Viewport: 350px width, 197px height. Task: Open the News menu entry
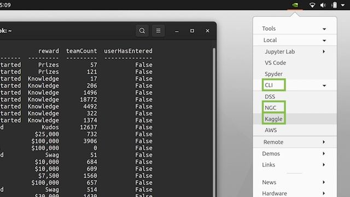[x=295, y=182]
